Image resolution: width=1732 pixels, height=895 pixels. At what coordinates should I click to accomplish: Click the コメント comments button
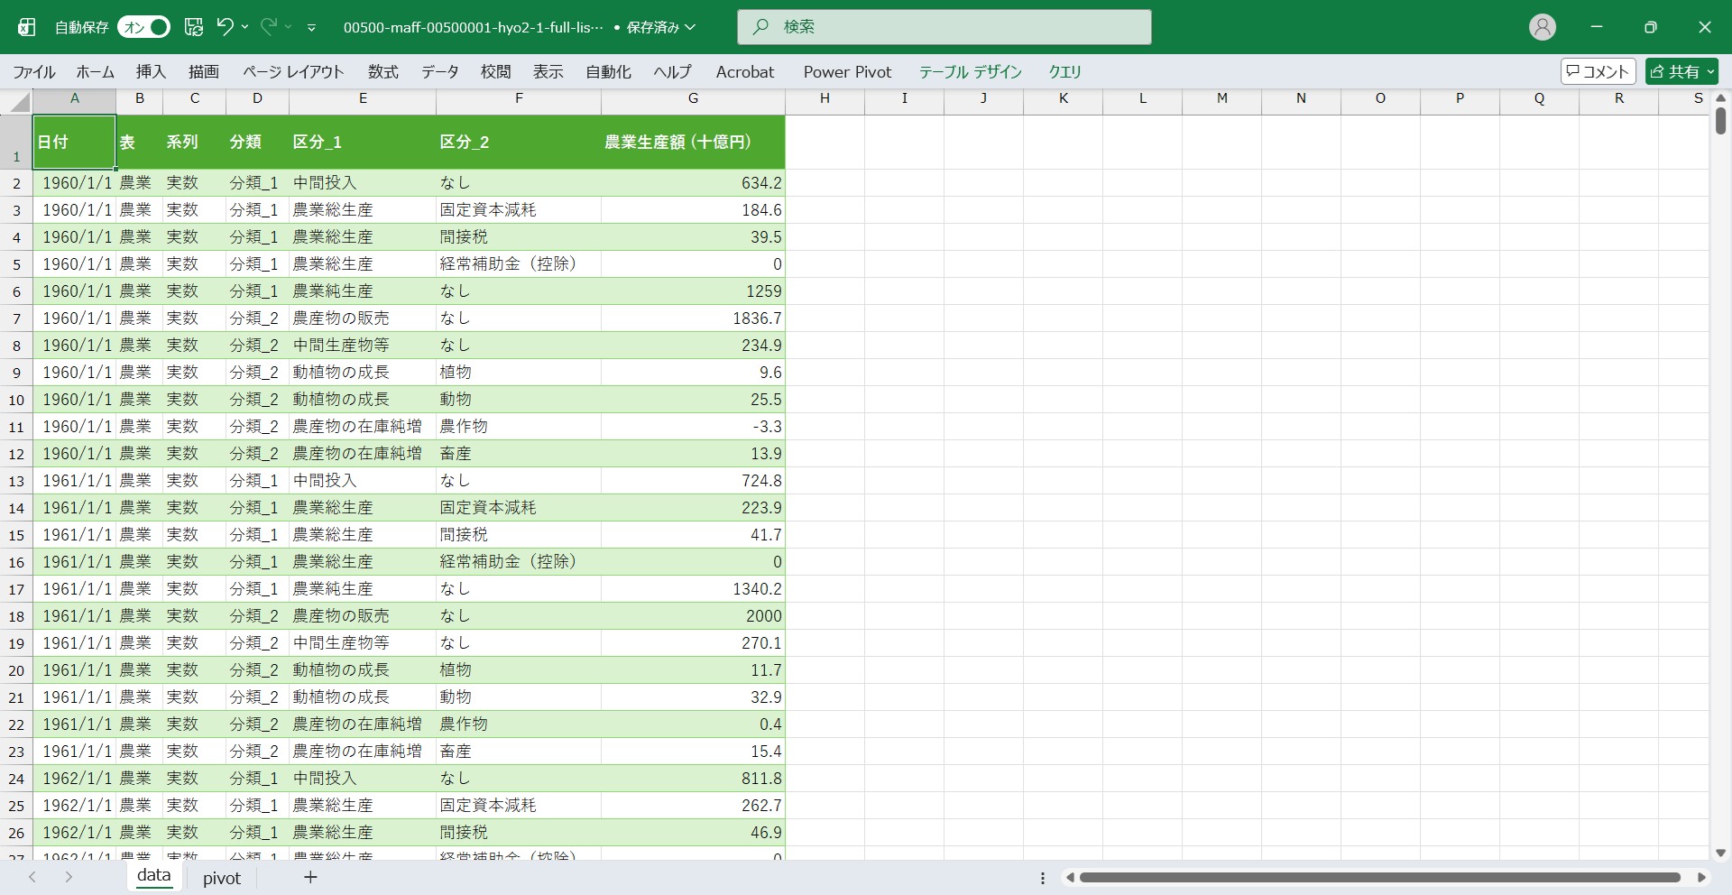tap(1598, 71)
